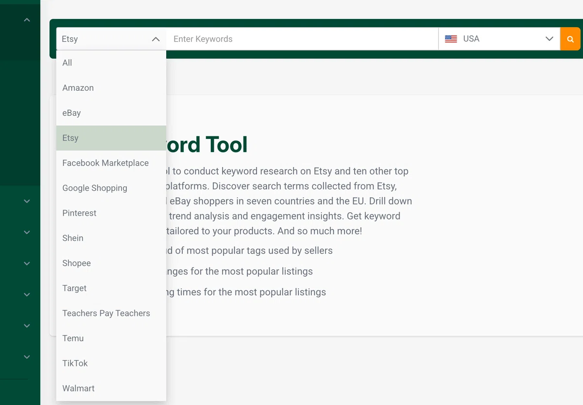Pick Google Shopping option
The image size is (583, 405).
[111, 188]
